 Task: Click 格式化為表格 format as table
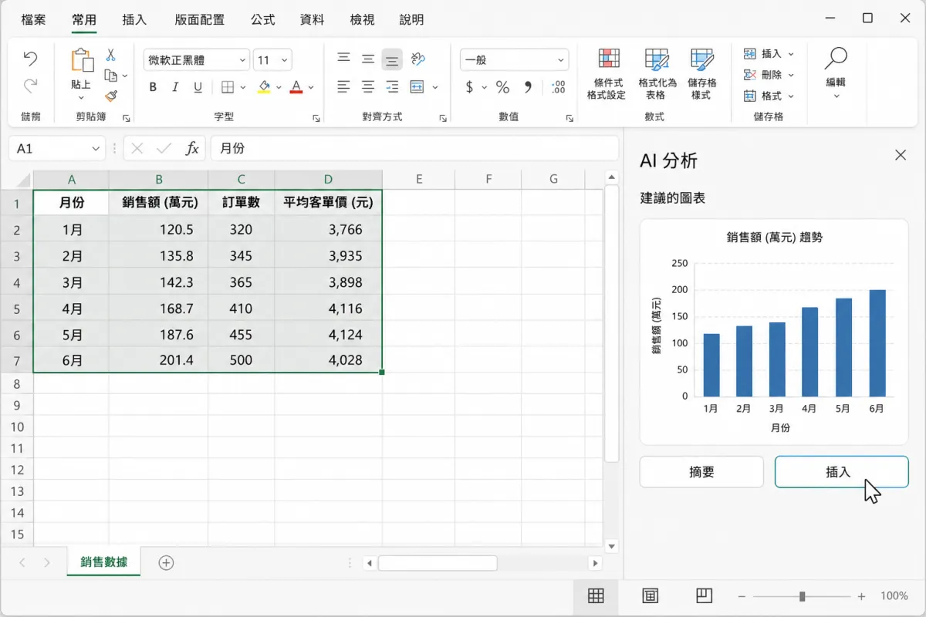click(657, 74)
